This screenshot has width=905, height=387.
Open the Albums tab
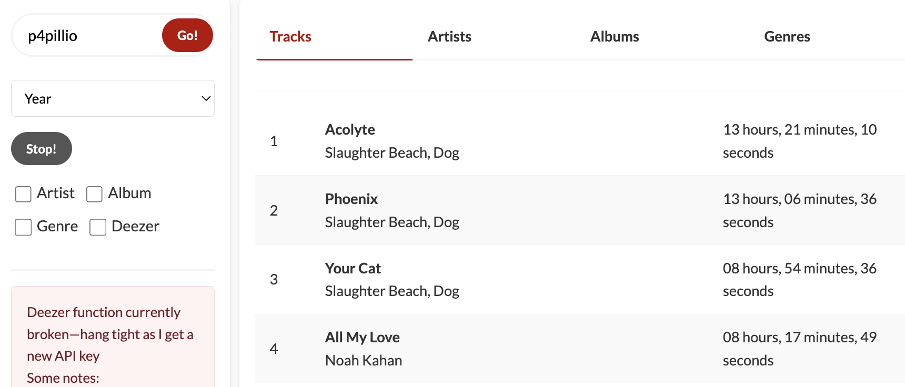[x=615, y=36]
